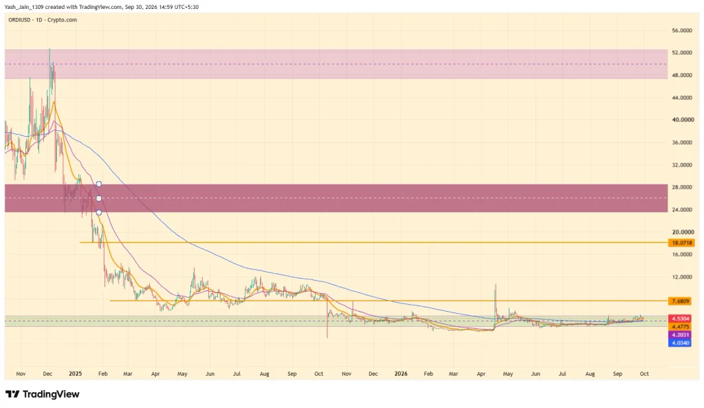Click the rightmost Oct label on time axis
This screenshot has height=408, width=704.
(644, 374)
